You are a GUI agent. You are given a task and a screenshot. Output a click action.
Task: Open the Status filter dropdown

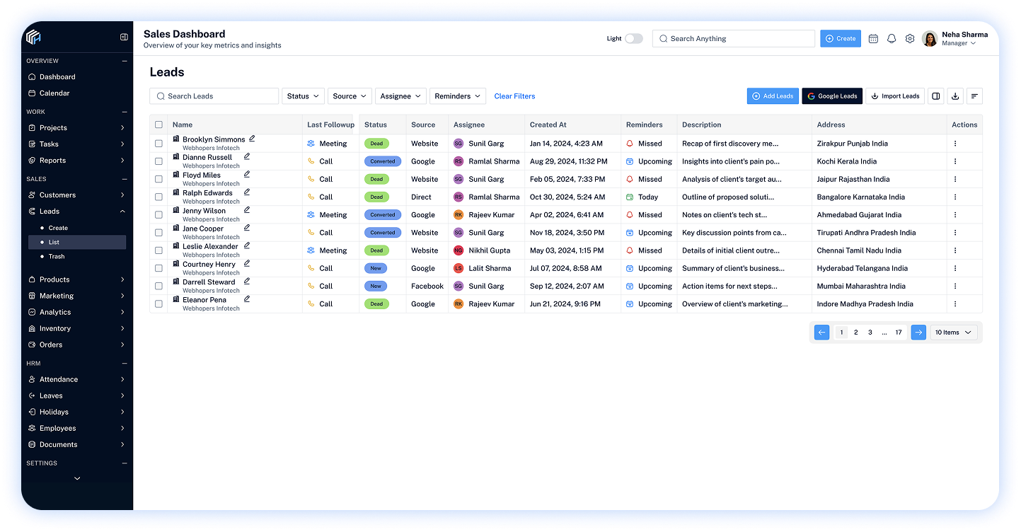tap(303, 96)
